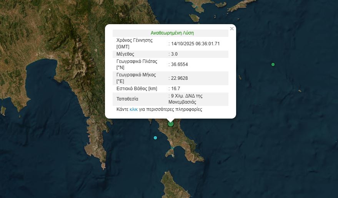Screen dimensions: 338x198
Task: Click the "Αναθεωρημένη Λύση" popup header
Action: coord(172,33)
